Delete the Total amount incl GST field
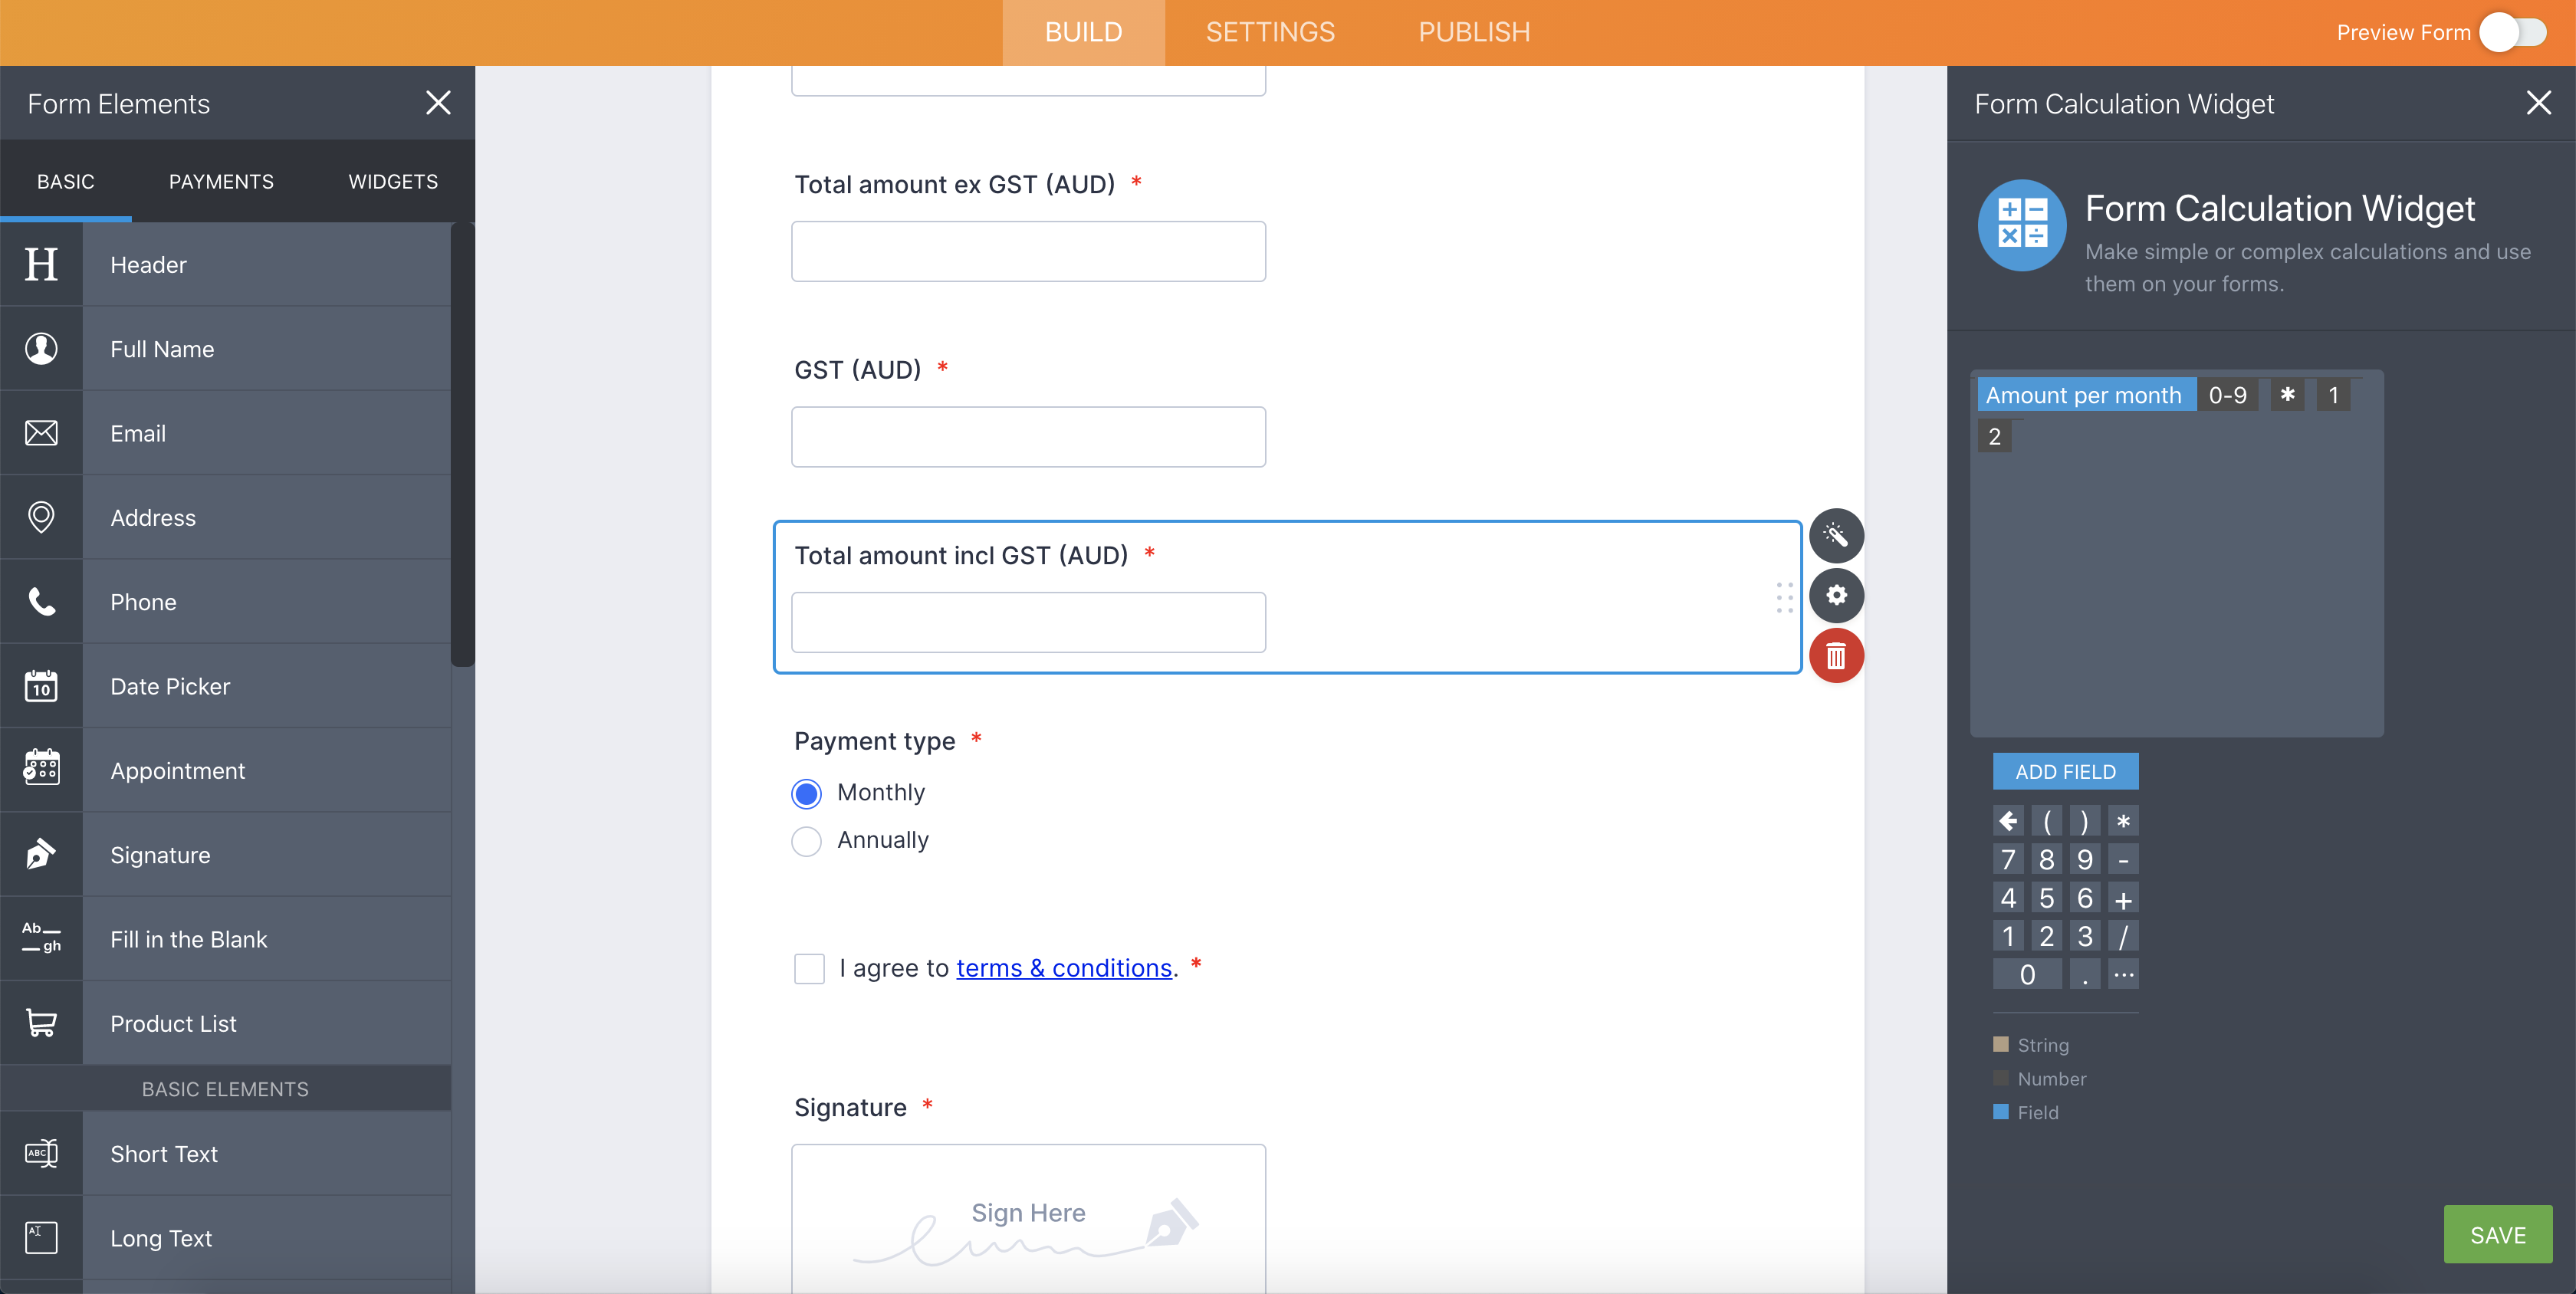This screenshot has width=2576, height=1294. tap(1836, 656)
